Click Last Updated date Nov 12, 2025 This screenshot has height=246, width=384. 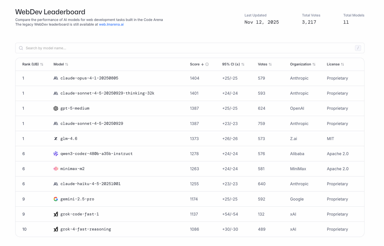262,22
